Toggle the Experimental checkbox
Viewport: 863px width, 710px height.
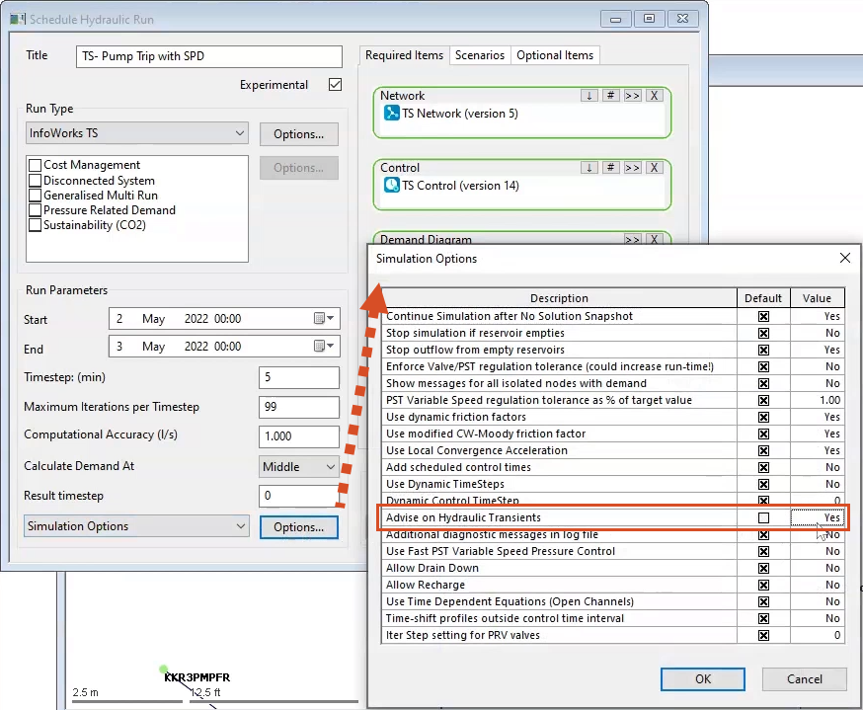point(335,85)
